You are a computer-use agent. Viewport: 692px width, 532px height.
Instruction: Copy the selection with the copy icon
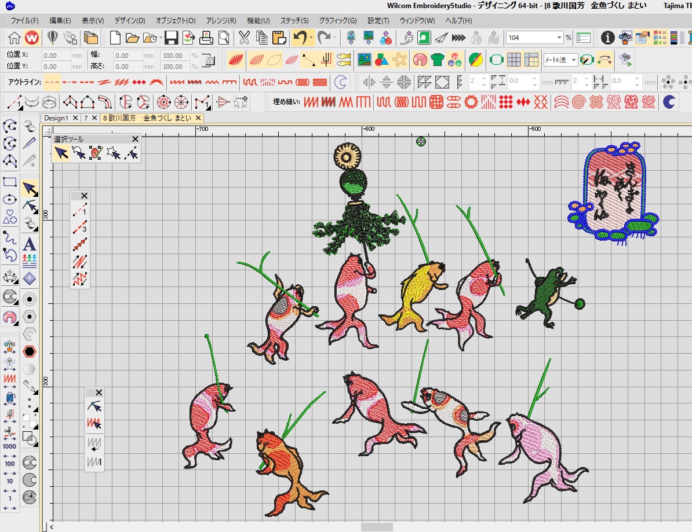pos(262,38)
